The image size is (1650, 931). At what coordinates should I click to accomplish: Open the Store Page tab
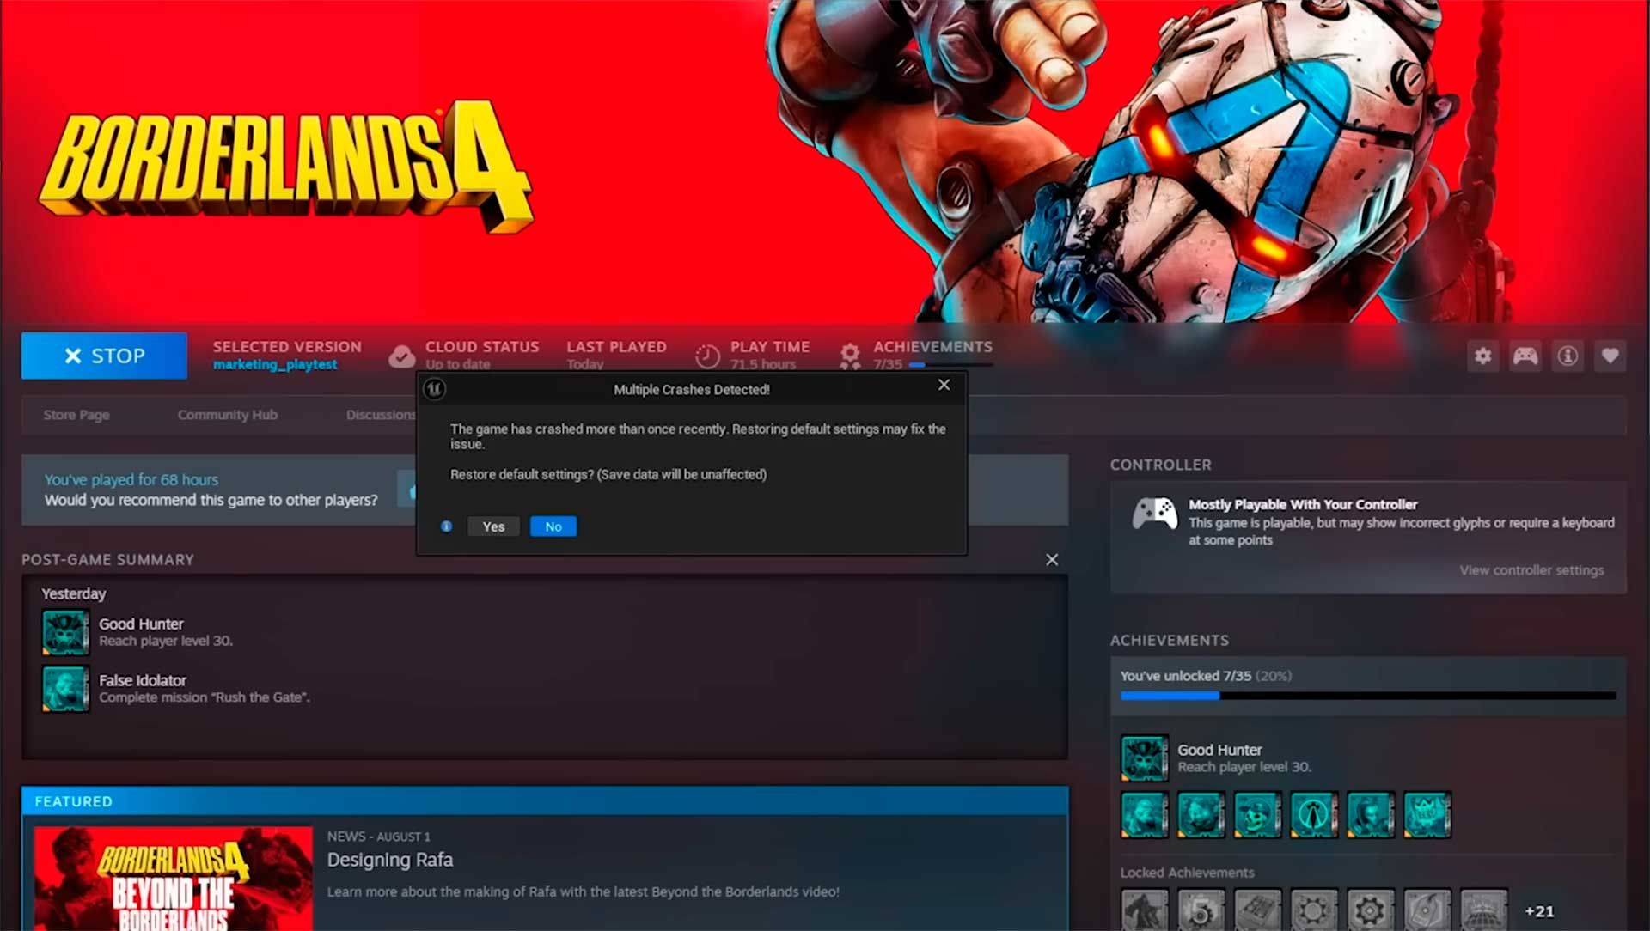pos(76,415)
